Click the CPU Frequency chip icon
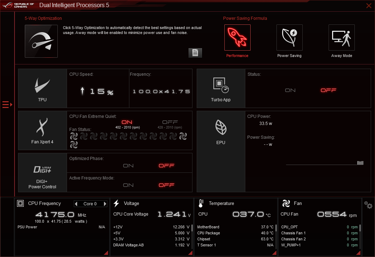Image resolution: width=375 pixels, height=257 pixels. 20,204
